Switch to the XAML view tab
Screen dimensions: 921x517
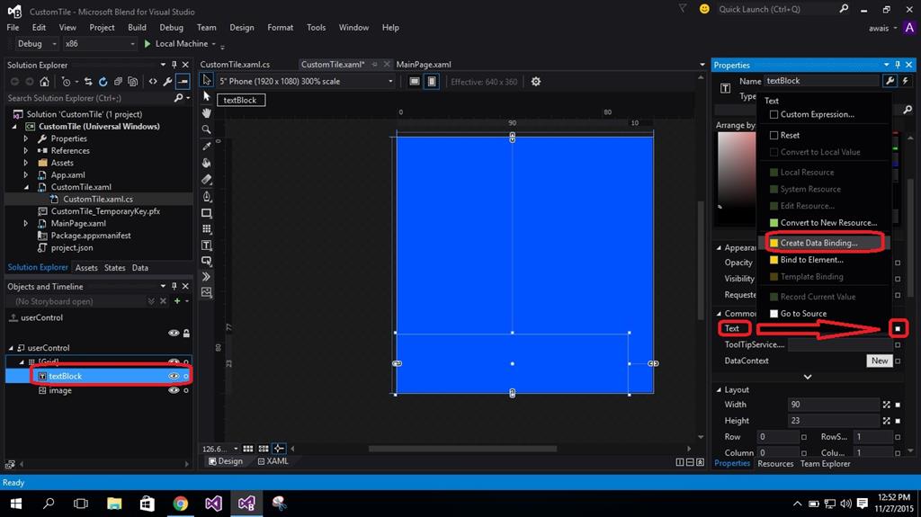pos(273,461)
